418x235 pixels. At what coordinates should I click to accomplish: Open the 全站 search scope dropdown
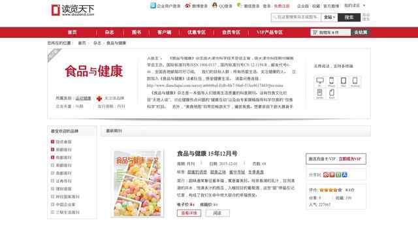point(329,18)
